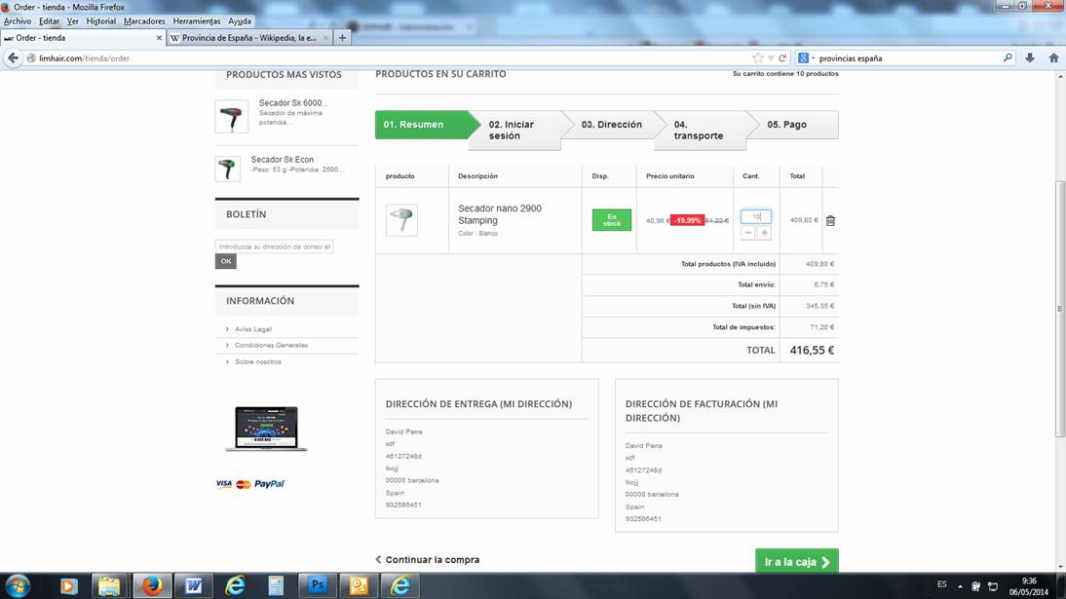The image size is (1066, 599).
Task: Open a new tab with the plus button
Action: pyautogui.click(x=343, y=38)
